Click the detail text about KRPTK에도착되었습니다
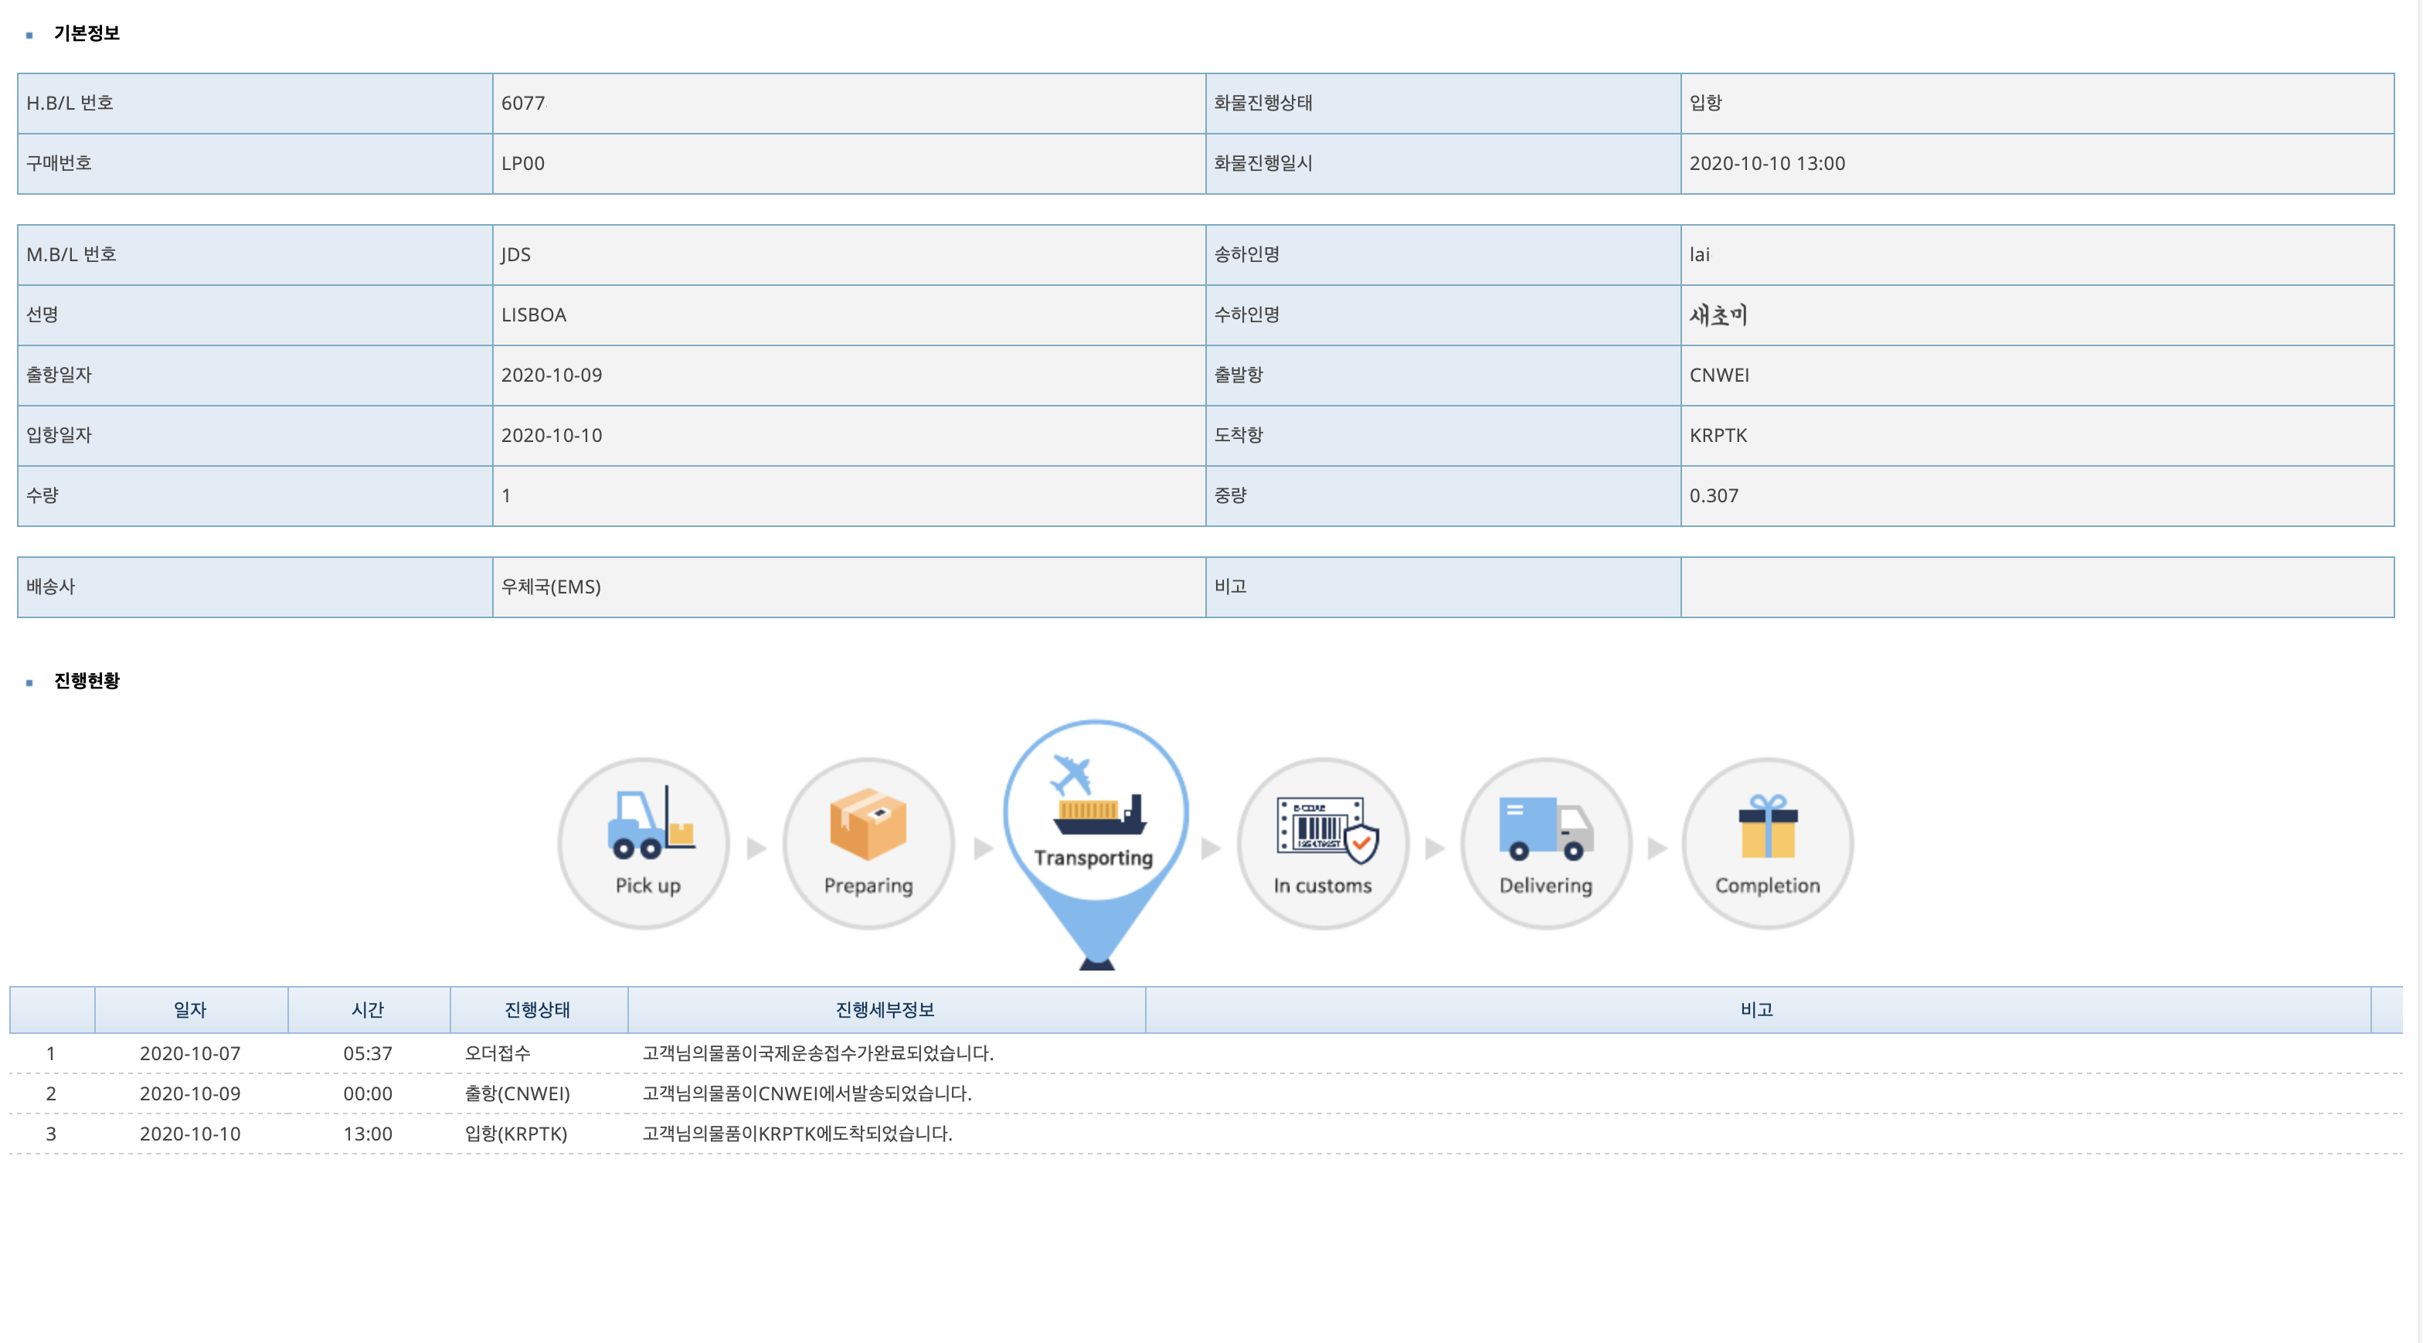 pos(797,1134)
